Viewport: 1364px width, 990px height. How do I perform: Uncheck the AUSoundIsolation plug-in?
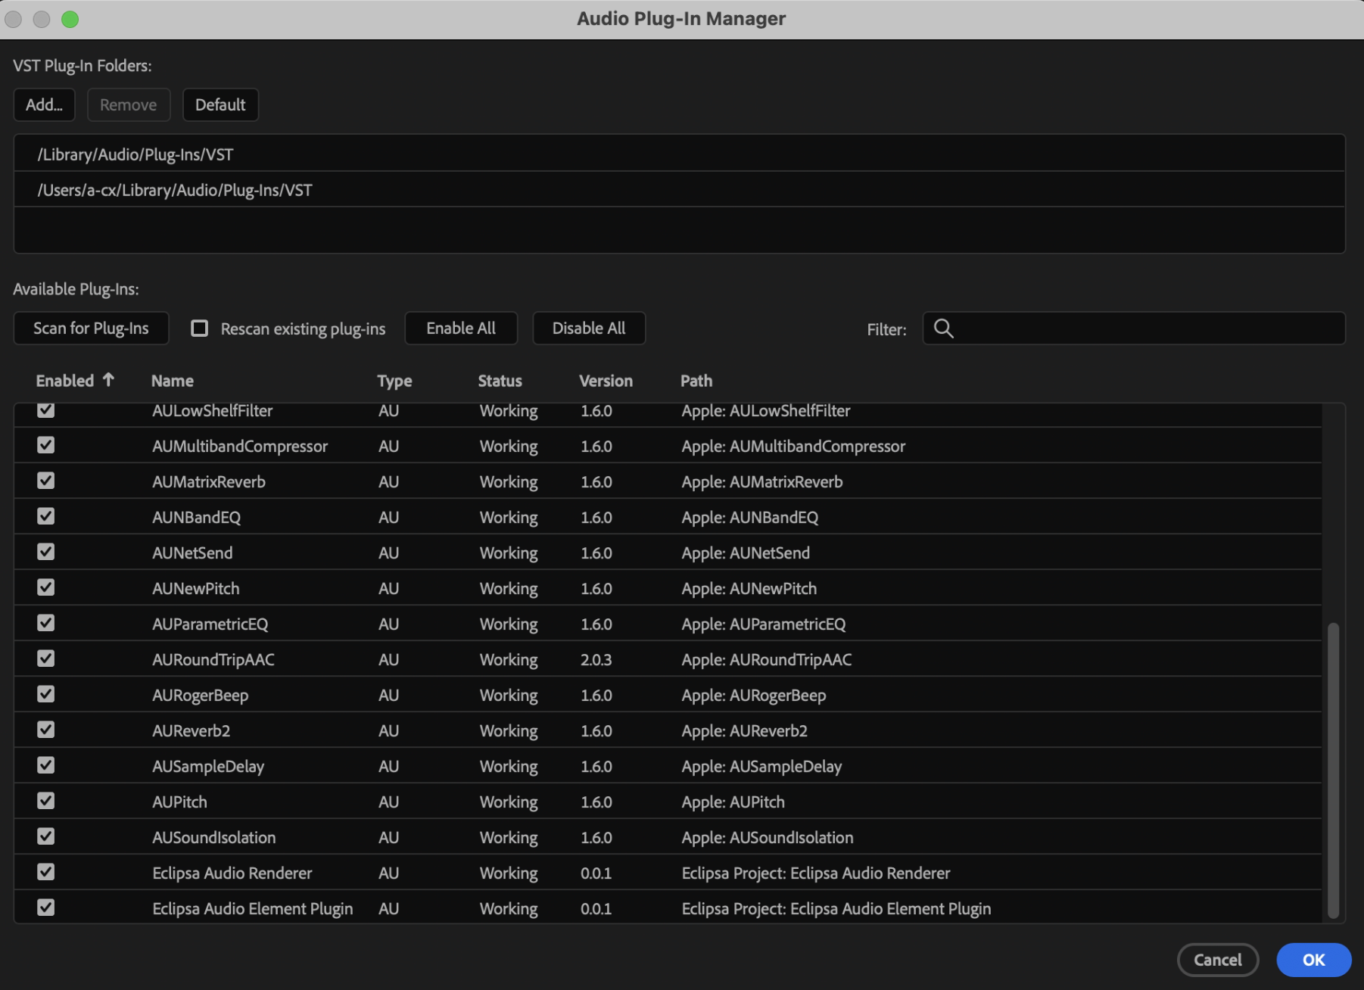click(46, 837)
